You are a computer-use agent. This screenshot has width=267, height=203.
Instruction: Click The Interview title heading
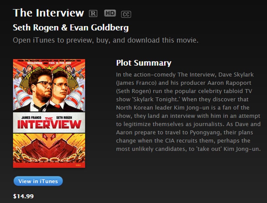(48, 13)
